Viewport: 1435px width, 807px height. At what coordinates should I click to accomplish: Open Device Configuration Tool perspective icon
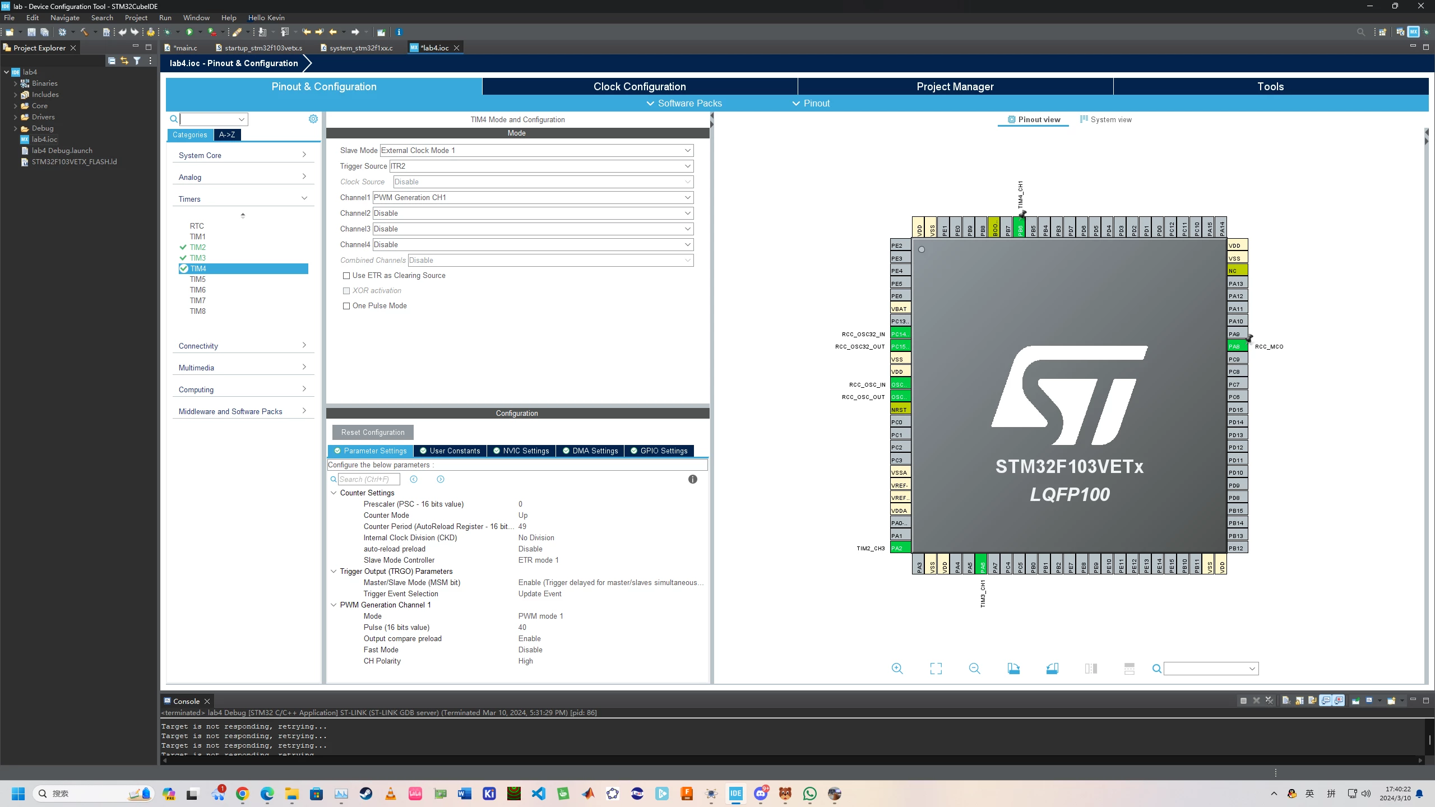click(1413, 32)
